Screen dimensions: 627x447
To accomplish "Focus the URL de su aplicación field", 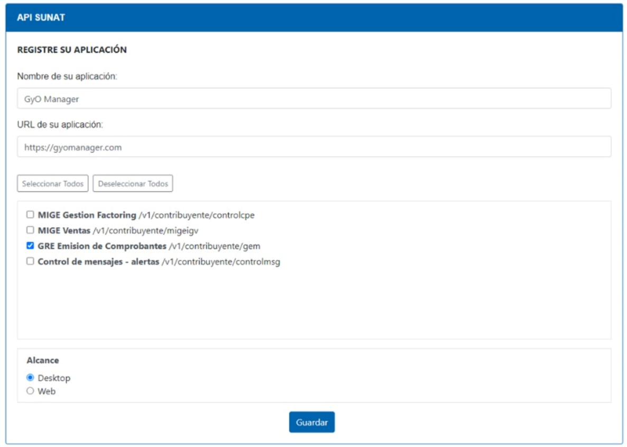I will pyautogui.click(x=314, y=147).
